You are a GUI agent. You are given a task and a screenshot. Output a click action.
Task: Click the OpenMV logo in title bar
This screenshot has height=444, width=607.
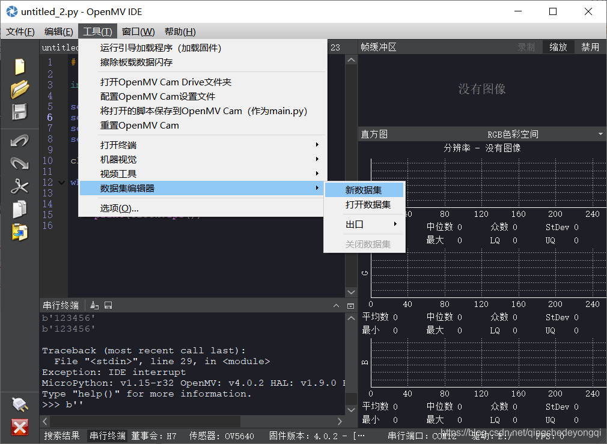(x=11, y=11)
